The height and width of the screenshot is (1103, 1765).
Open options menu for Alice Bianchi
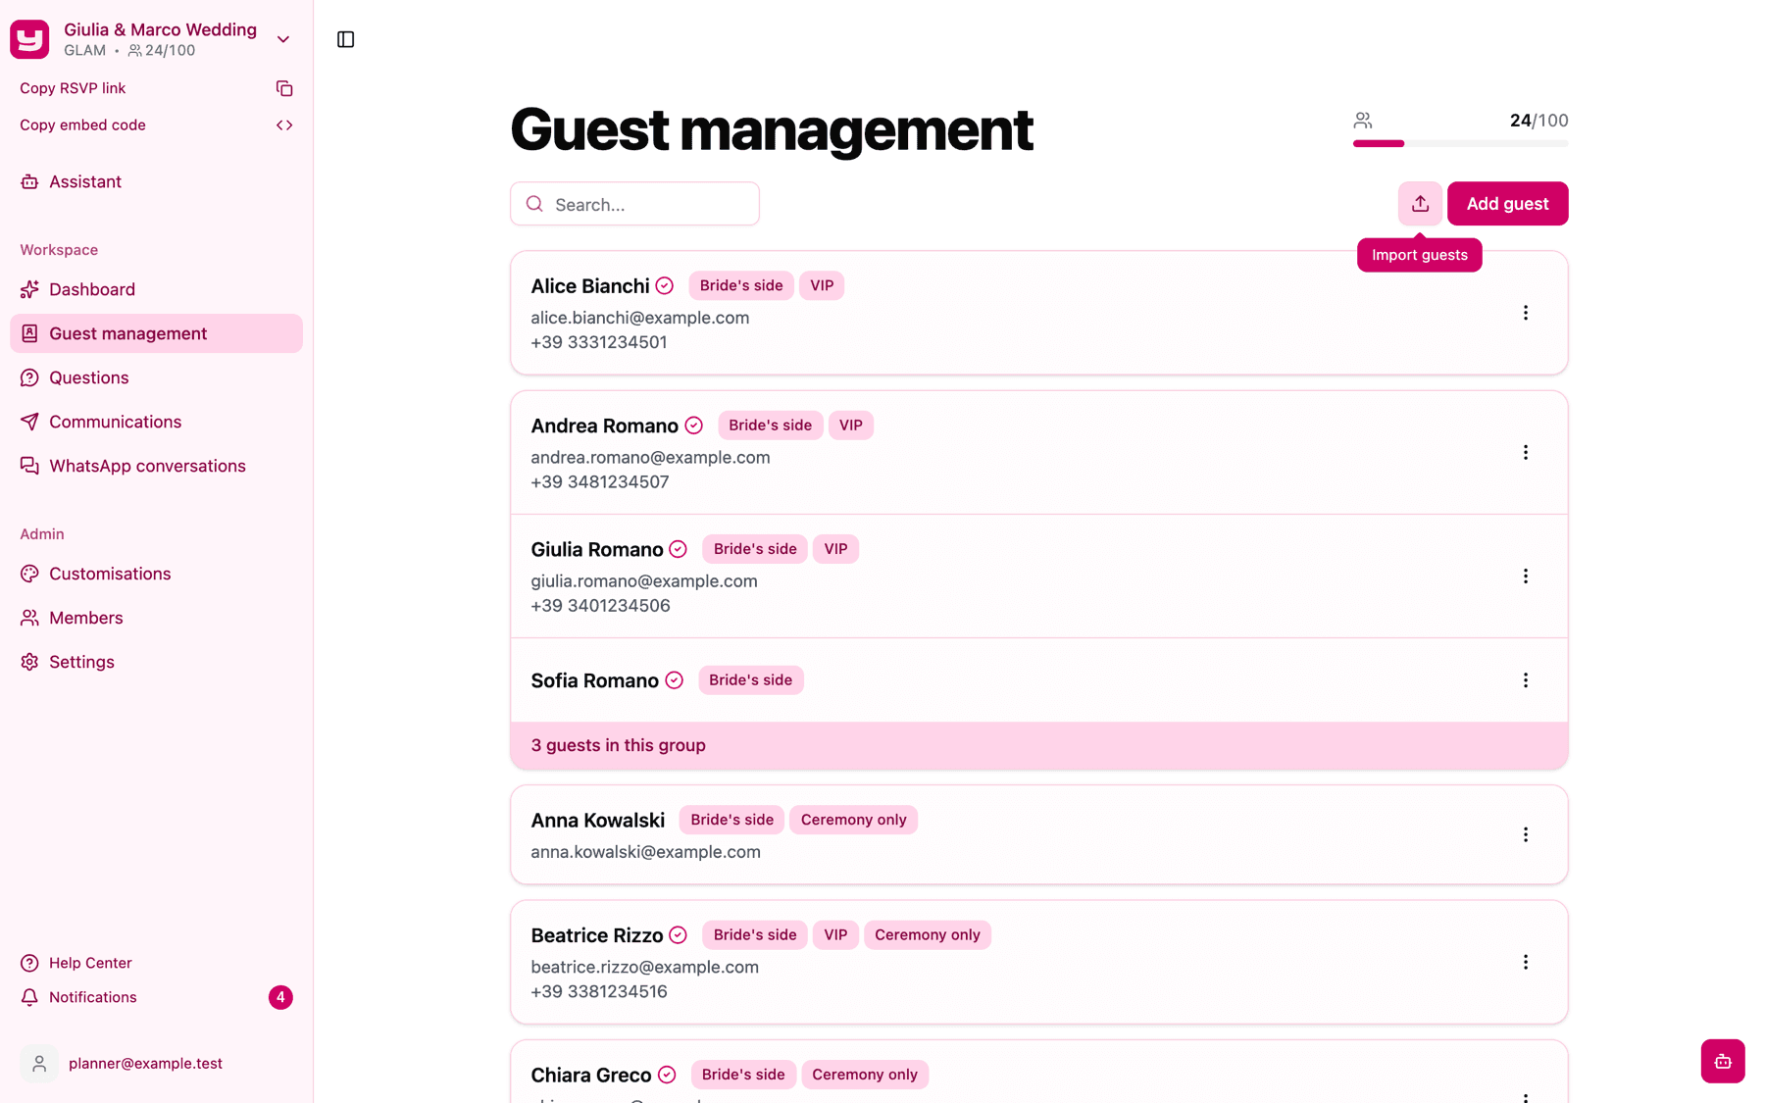coord(1526,313)
